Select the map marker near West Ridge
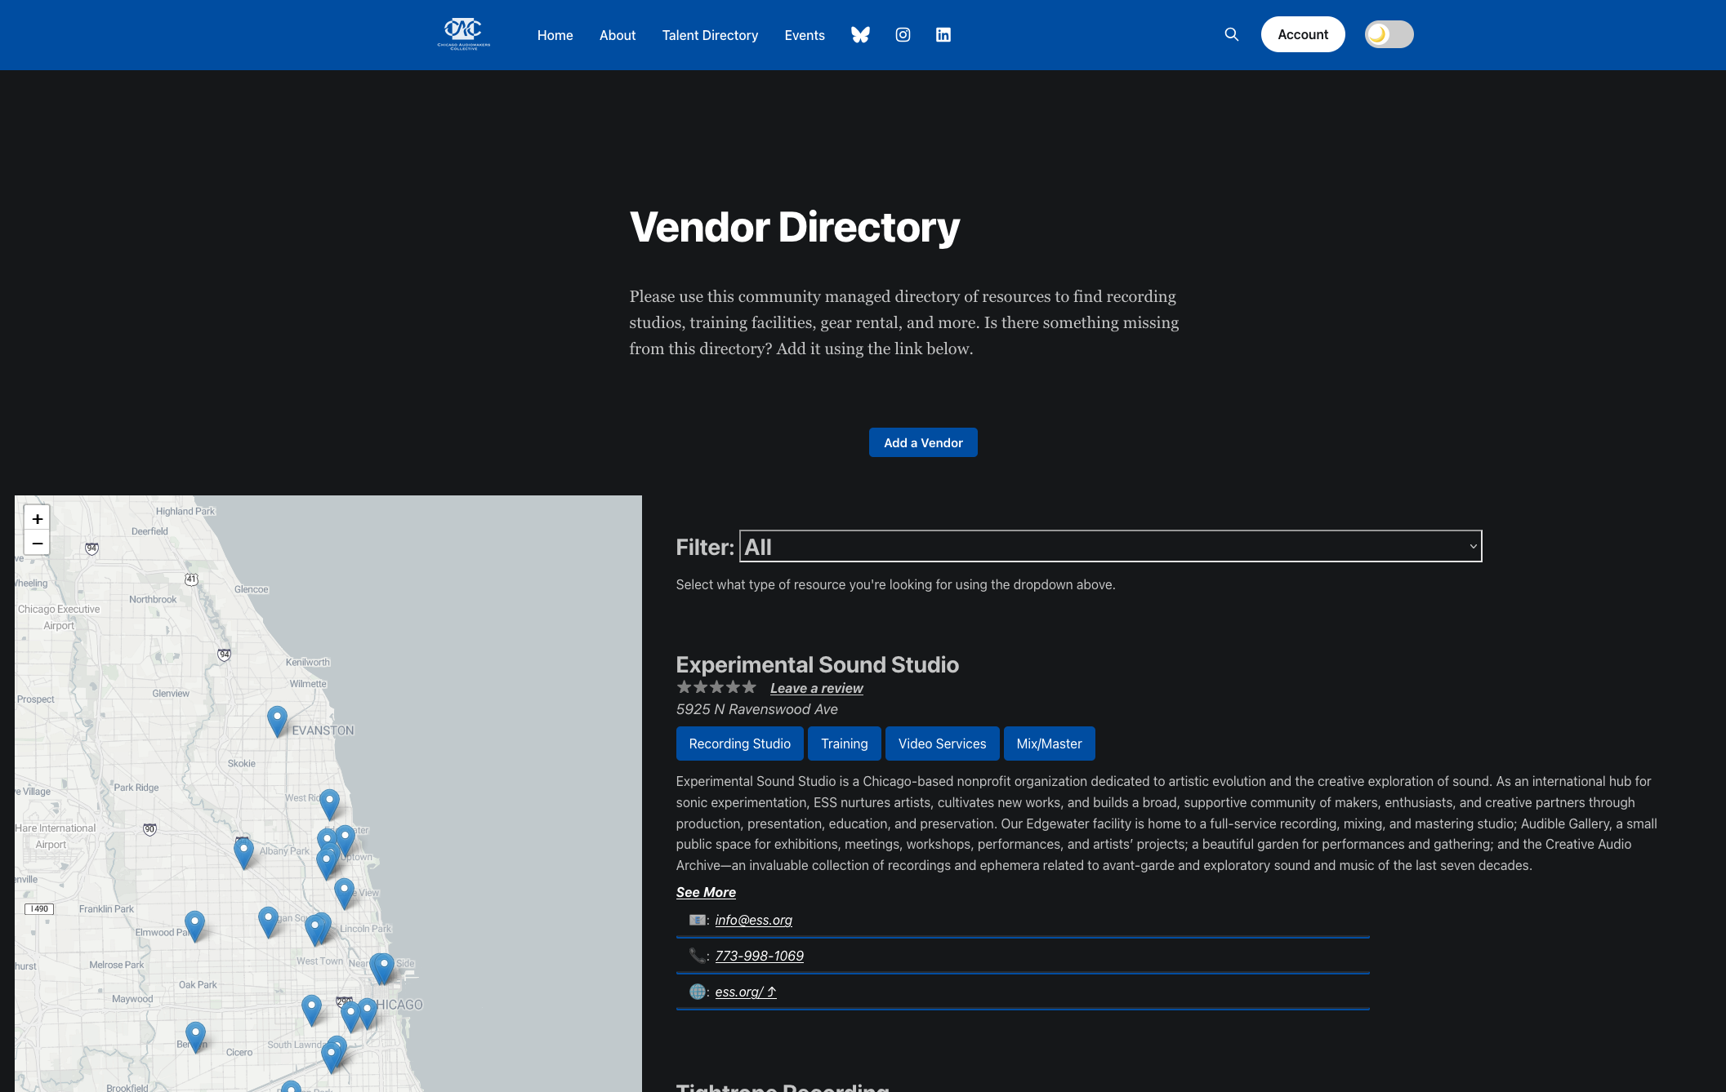The image size is (1726, 1092). [329, 804]
